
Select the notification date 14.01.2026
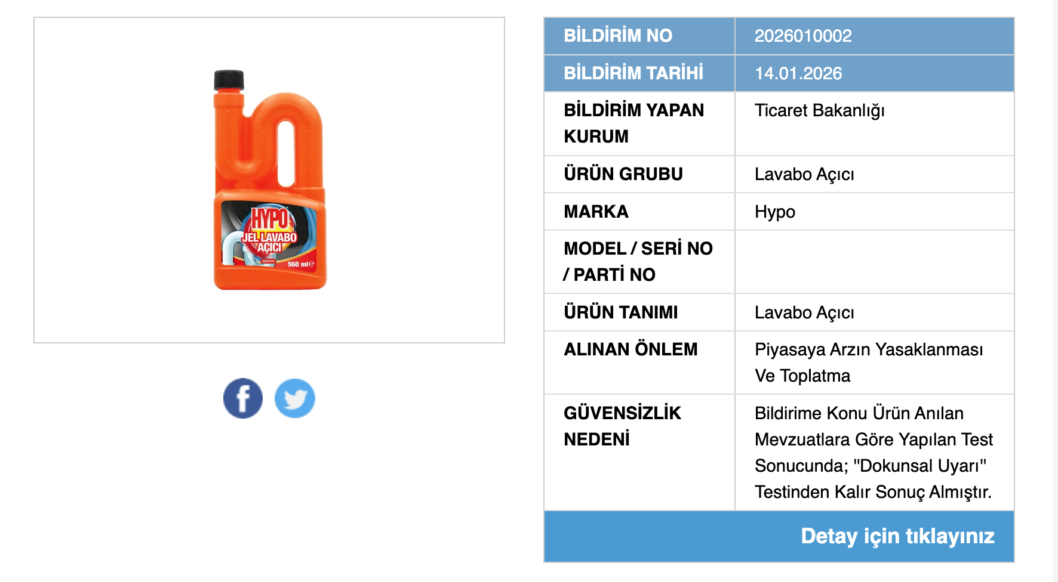(x=798, y=73)
